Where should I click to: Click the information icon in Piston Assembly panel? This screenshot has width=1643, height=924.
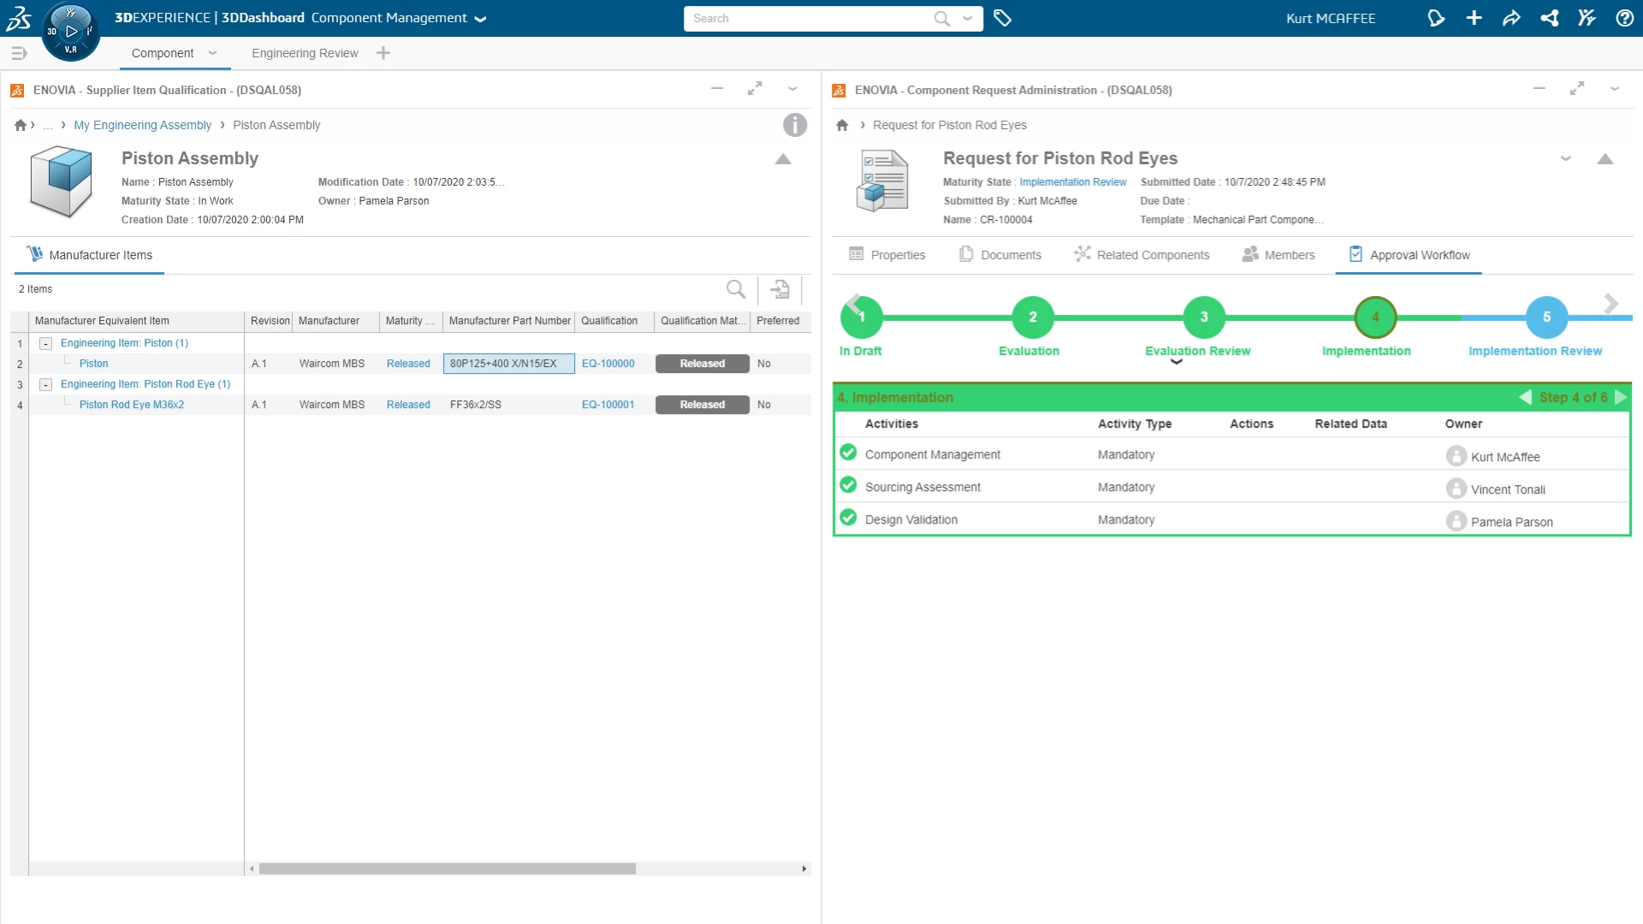coord(794,125)
